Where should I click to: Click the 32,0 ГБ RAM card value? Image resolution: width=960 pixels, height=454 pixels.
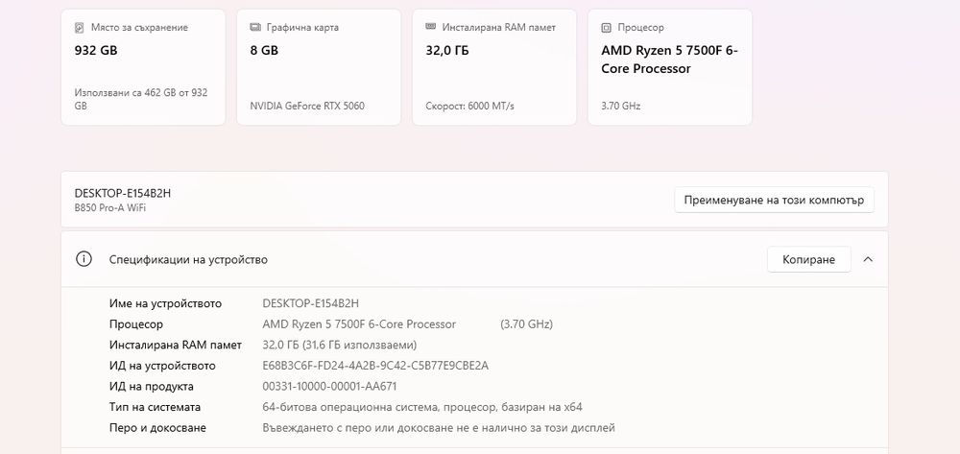[x=445, y=50]
